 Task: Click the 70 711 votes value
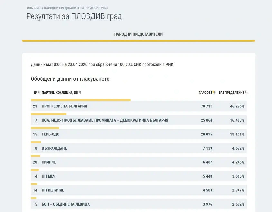point(206,106)
